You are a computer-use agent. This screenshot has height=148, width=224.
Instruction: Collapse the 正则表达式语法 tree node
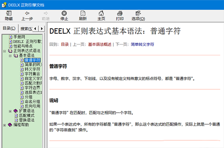(4, 51)
